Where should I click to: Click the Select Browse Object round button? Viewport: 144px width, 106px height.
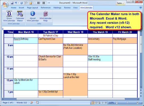pos(141,93)
